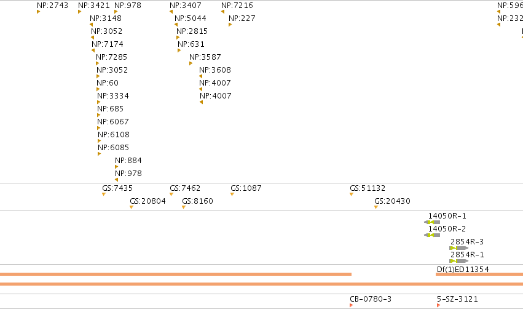
Task: Click the downward triangle under GS:1087
Action: tap(232, 195)
